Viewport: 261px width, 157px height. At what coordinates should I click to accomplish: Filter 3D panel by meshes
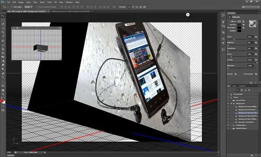coord(242,90)
